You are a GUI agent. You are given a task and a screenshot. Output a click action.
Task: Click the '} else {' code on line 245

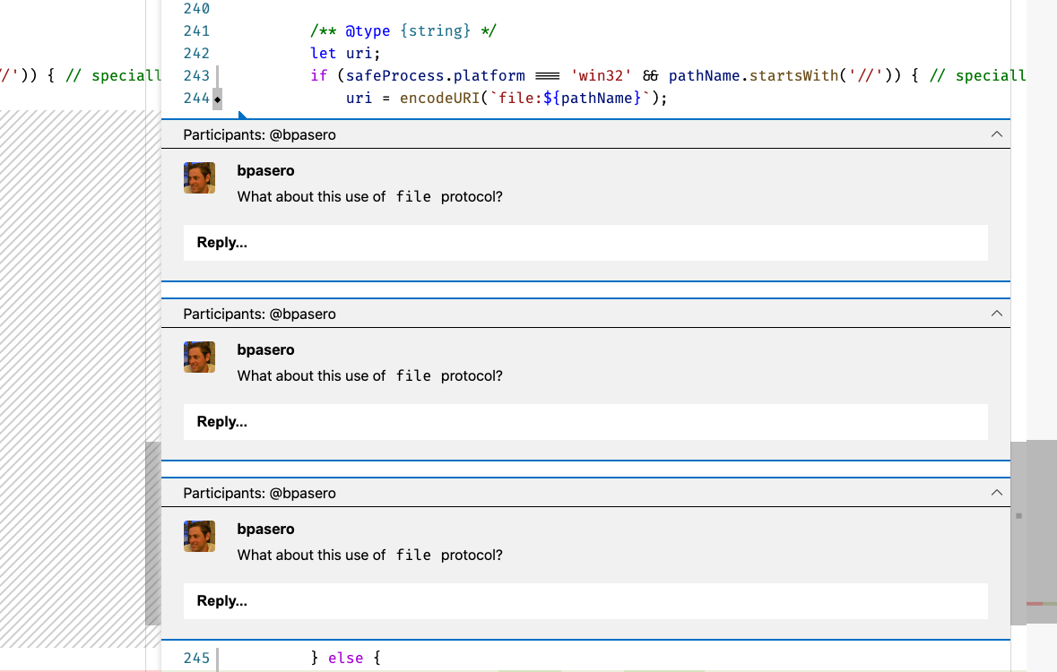[x=346, y=658]
